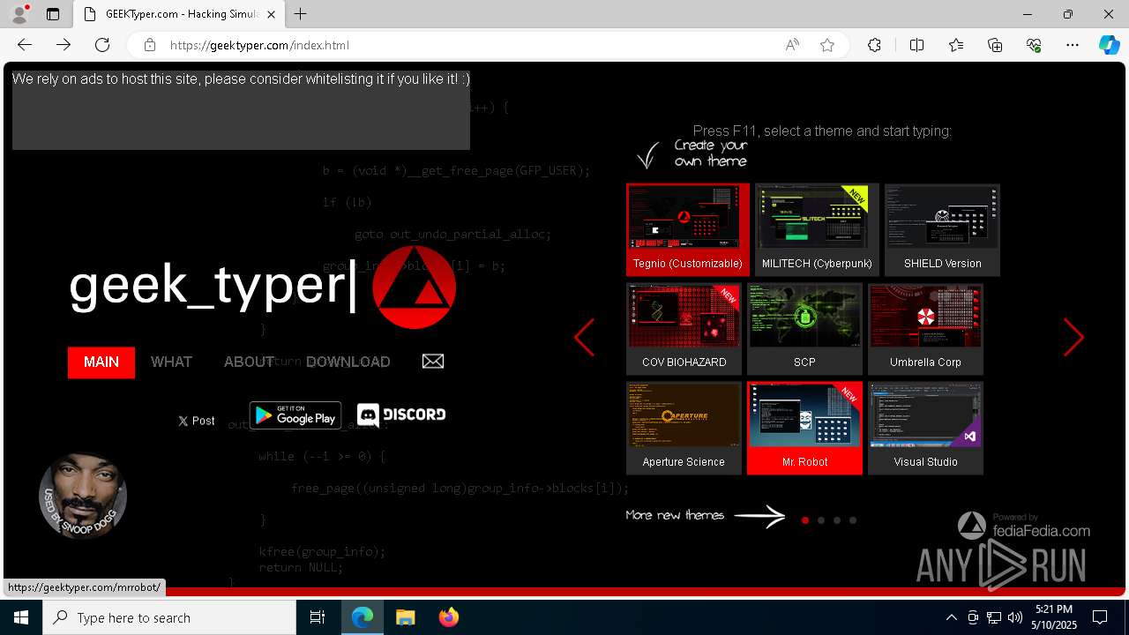The width and height of the screenshot is (1129, 635).
Task: Open the Get it on Google Play badge
Action: click(295, 415)
